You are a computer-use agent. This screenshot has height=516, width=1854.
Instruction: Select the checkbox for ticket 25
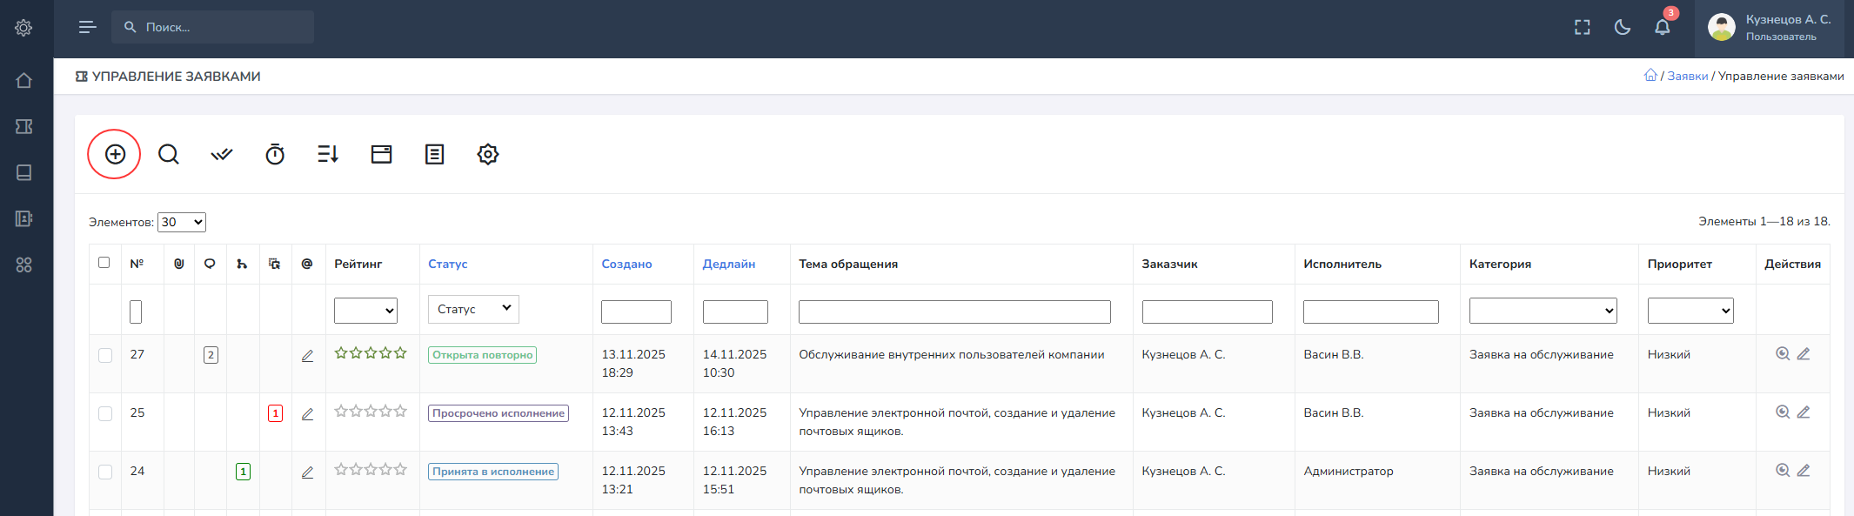(x=105, y=413)
